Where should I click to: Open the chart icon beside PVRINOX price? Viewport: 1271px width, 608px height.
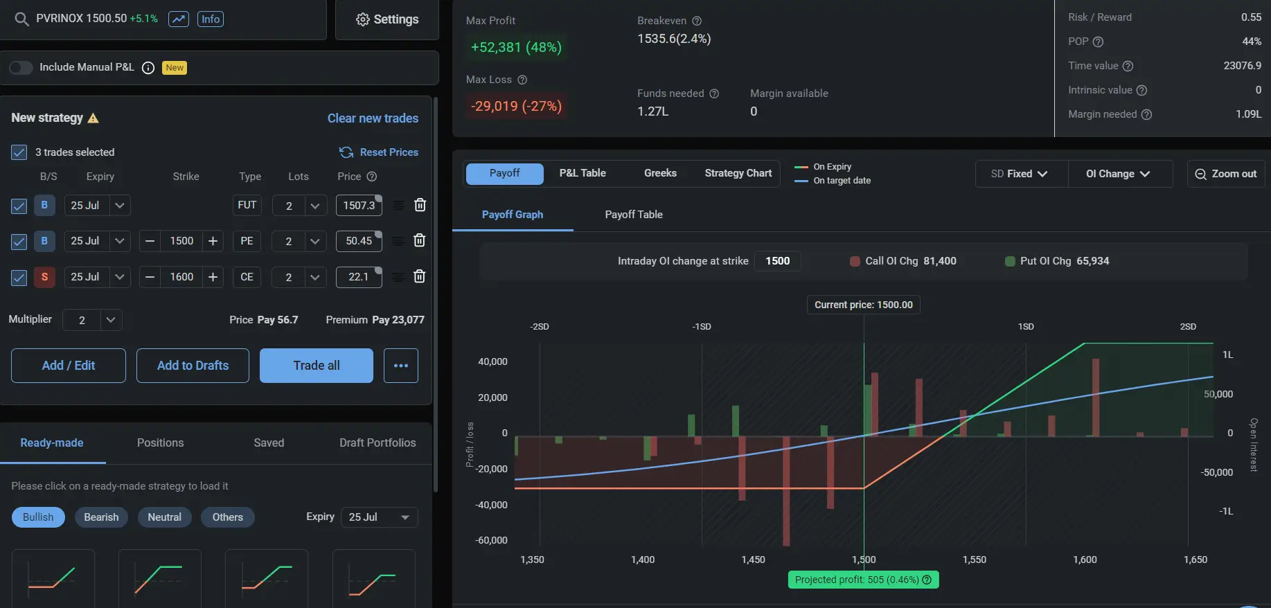point(179,19)
